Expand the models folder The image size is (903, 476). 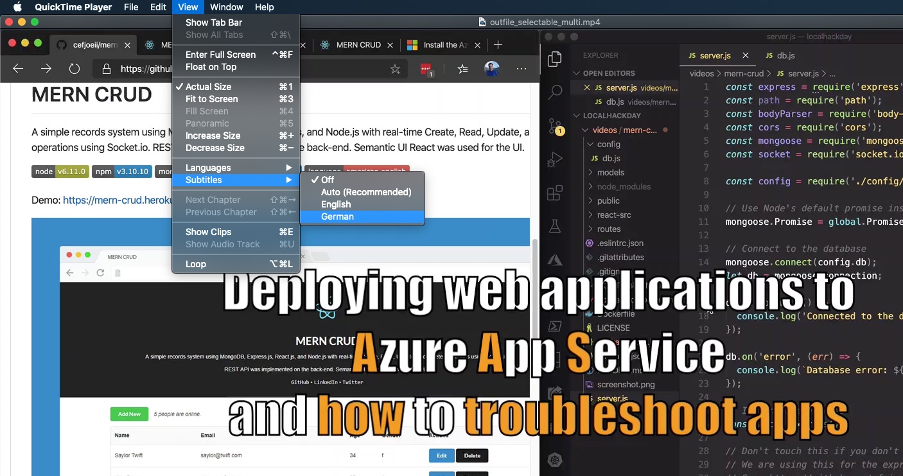coord(610,172)
